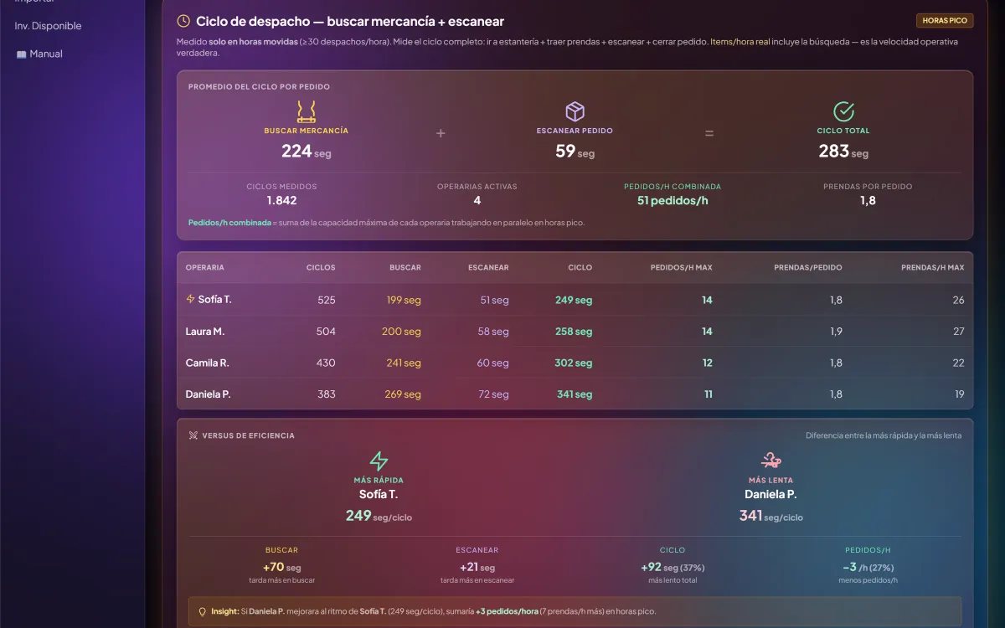
Task: Click the 430 cycles value for Camila
Action: pos(326,363)
